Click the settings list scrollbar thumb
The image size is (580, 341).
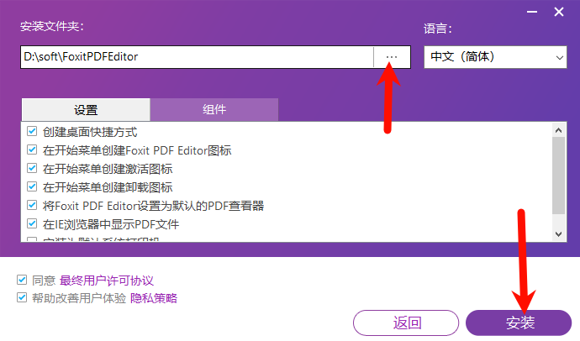tap(558, 176)
